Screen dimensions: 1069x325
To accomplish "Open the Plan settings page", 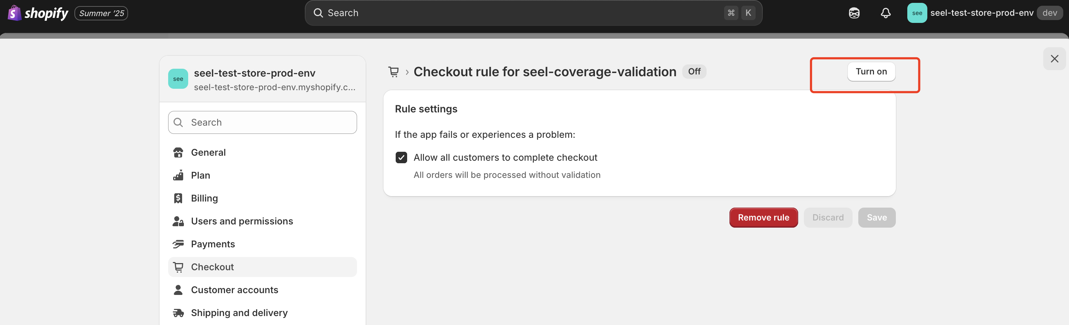I will tap(200, 176).
